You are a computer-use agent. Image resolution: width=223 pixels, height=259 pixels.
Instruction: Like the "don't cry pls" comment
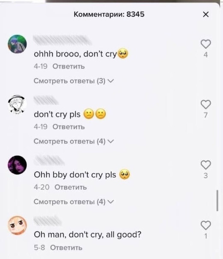(206, 105)
